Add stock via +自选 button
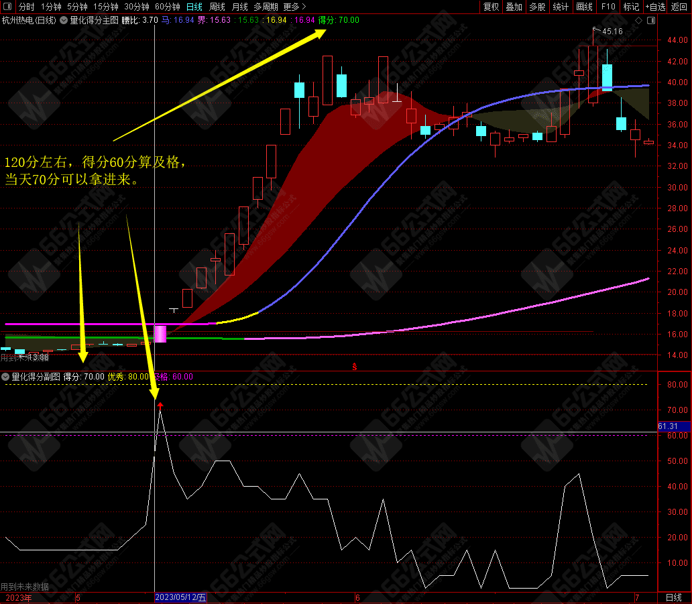 (655, 7)
